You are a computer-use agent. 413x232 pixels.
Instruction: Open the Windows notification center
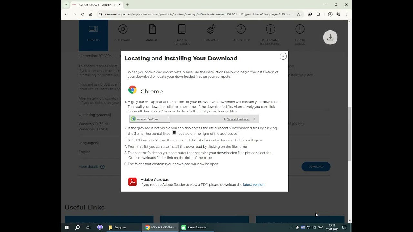344,227
